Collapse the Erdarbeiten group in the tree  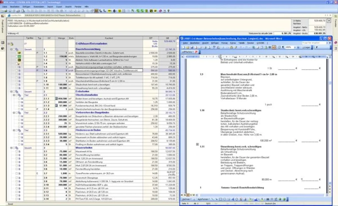[x=11, y=91]
